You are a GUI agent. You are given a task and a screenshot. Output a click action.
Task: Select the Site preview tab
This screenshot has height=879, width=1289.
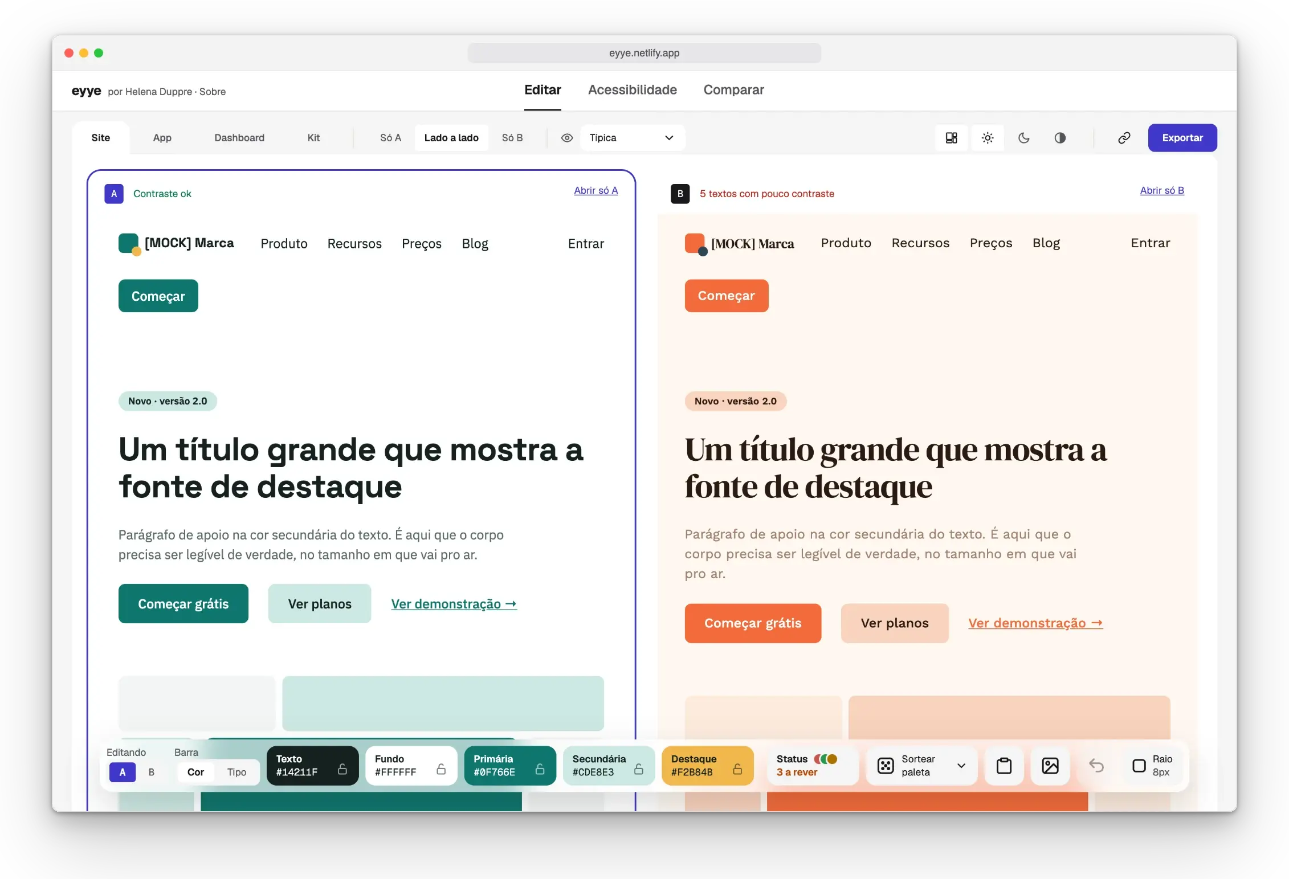(101, 138)
